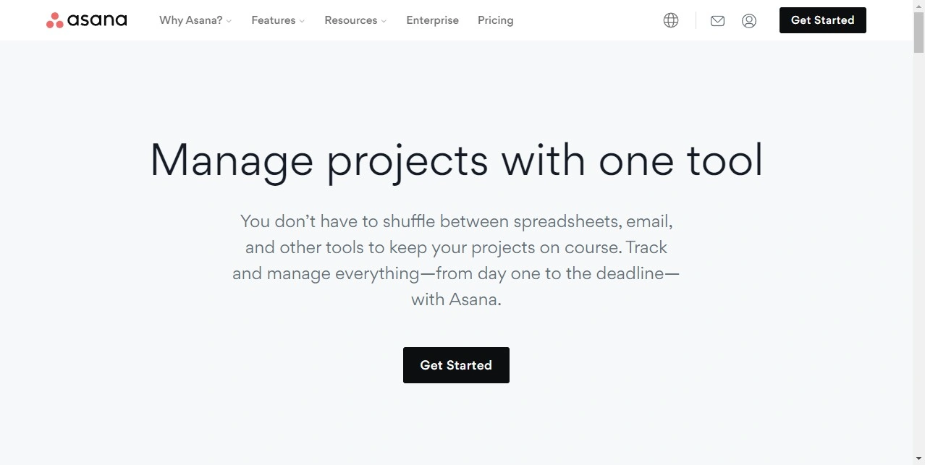Click the top-right Get Started button
This screenshot has width=925, height=465.
(822, 20)
